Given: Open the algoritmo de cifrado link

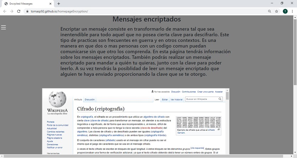Looking at the screenshot, I should [x=154, y=117].
